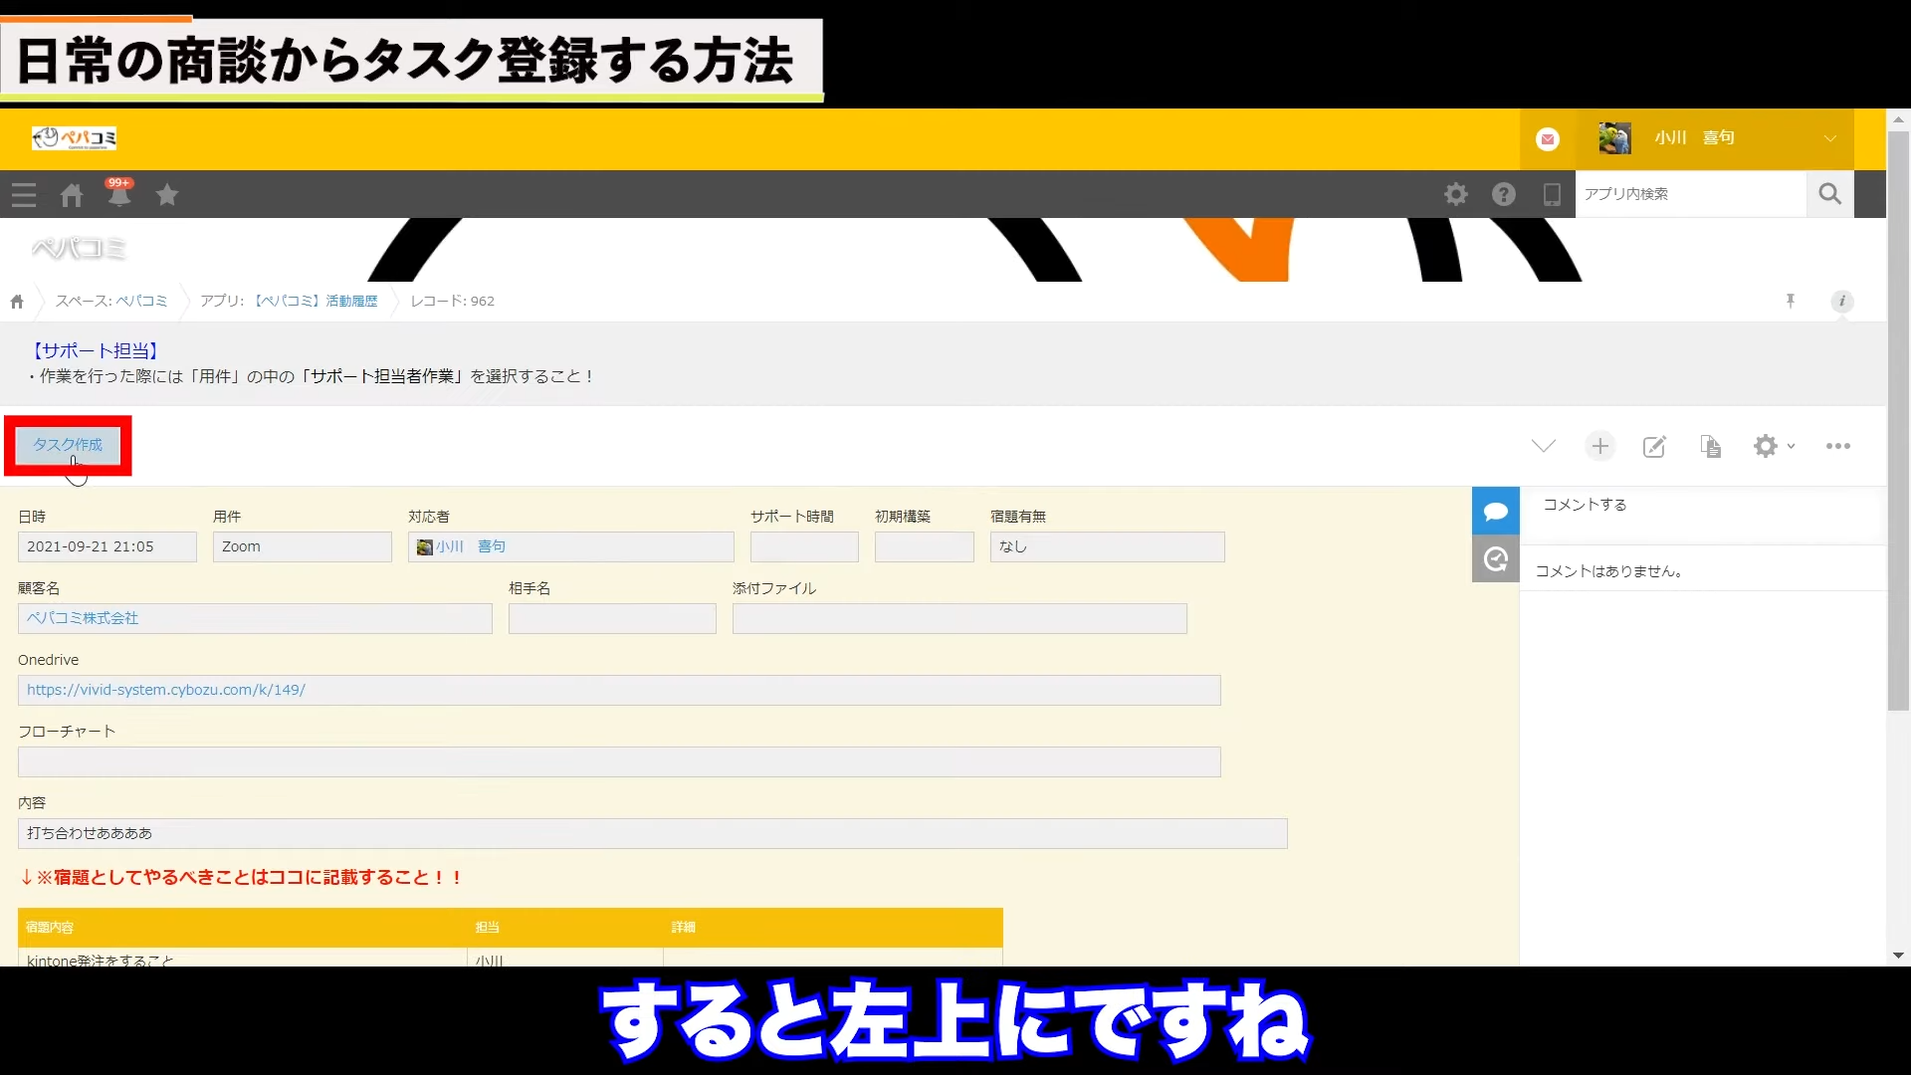The width and height of the screenshot is (1911, 1075).
Task: Click the タスク作成 button
Action: pyautogui.click(x=68, y=445)
